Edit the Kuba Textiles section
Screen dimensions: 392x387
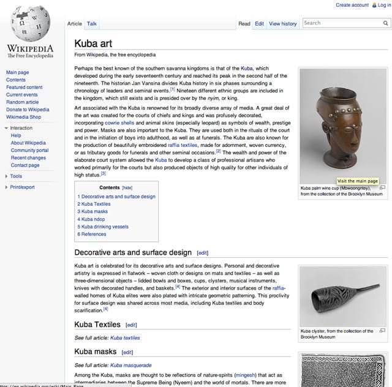coord(131,325)
